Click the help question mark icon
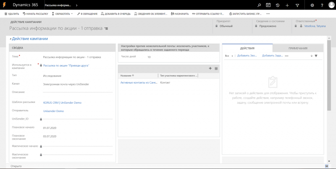 (x=322, y=5)
